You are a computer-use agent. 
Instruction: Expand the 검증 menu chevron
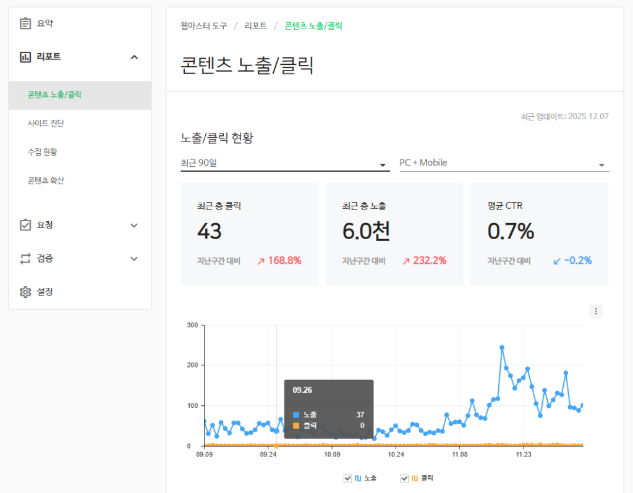tap(134, 258)
